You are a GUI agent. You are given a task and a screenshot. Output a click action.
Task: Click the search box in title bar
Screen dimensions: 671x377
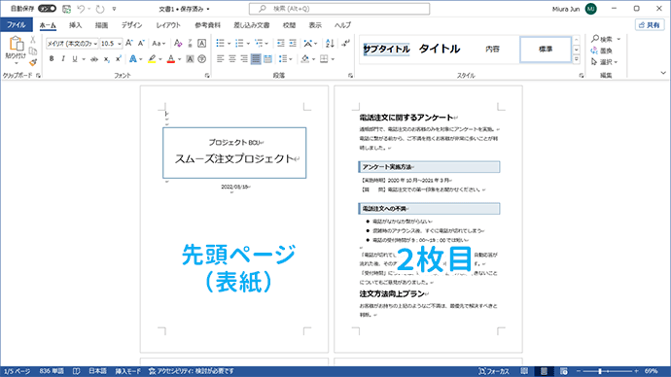coord(339,9)
